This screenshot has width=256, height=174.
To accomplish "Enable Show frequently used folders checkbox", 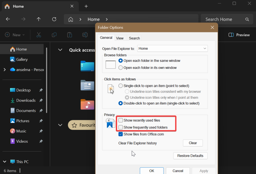I will [121, 127].
